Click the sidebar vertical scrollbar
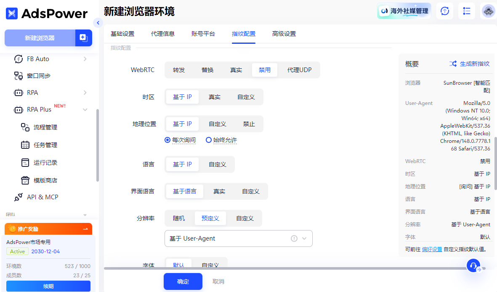This screenshot has height=292, width=497. coord(97,145)
